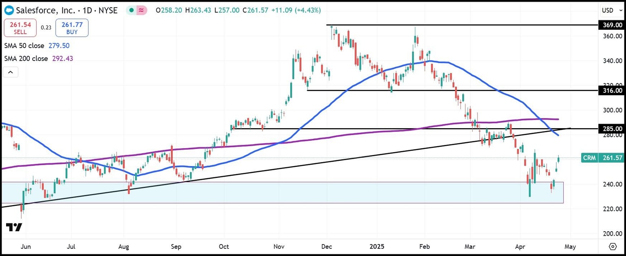Collapse the legend using the up-chevron button

[10, 72]
